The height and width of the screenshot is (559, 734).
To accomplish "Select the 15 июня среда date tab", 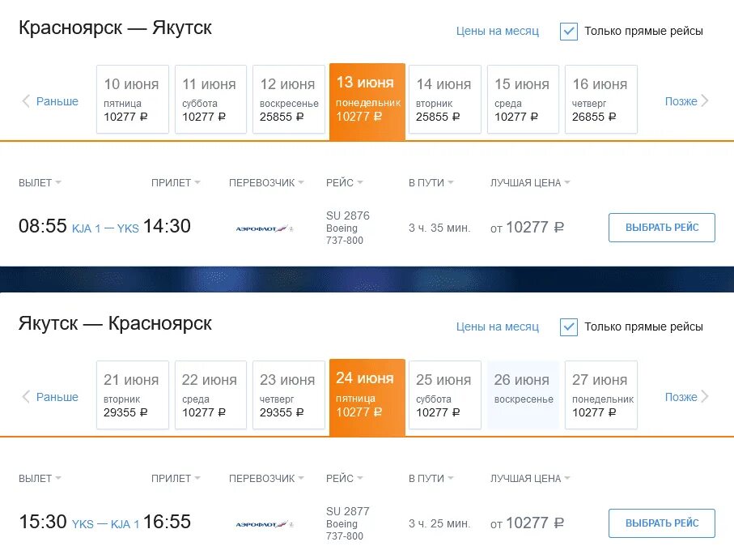I will [x=522, y=99].
